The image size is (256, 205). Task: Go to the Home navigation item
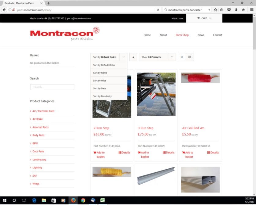pos(147,35)
